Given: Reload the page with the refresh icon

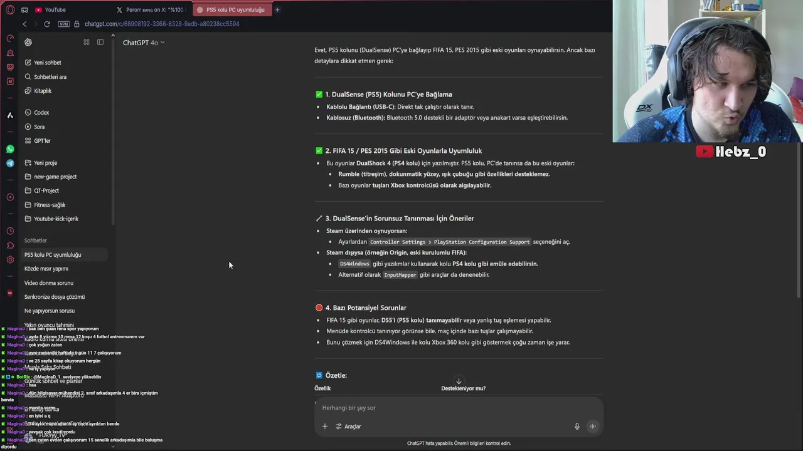Looking at the screenshot, I should 46,24.
